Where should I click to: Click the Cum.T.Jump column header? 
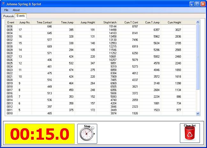point(150,22)
